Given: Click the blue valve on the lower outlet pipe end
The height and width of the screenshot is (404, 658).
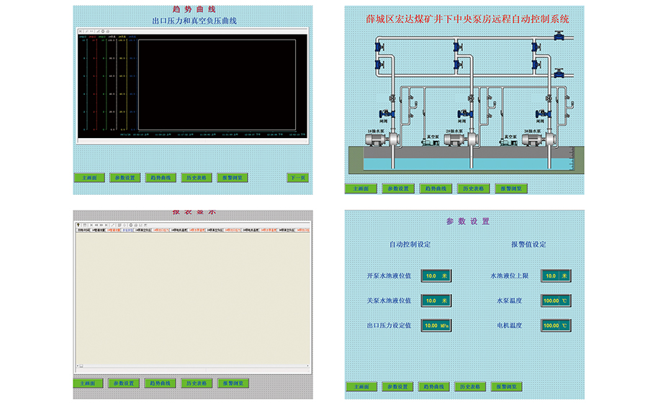Looking at the screenshot, I should tap(559, 74).
